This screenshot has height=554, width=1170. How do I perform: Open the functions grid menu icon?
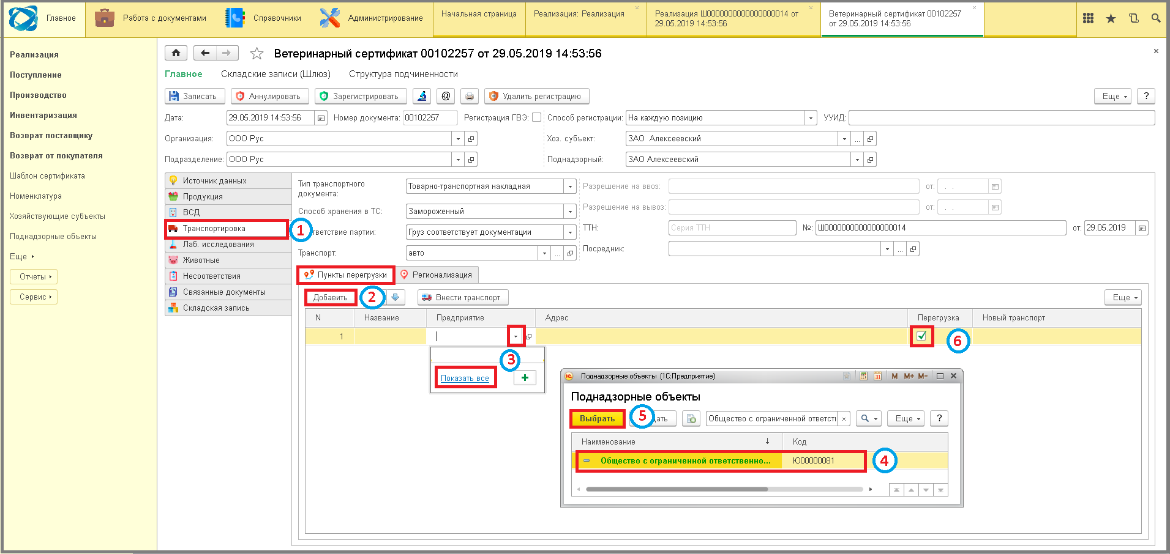pos(1088,18)
